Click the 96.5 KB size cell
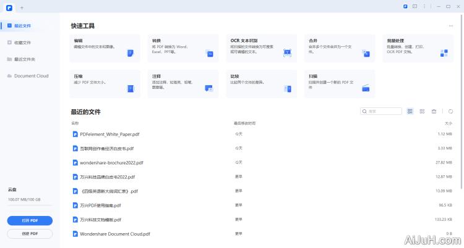 [x=445, y=205]
